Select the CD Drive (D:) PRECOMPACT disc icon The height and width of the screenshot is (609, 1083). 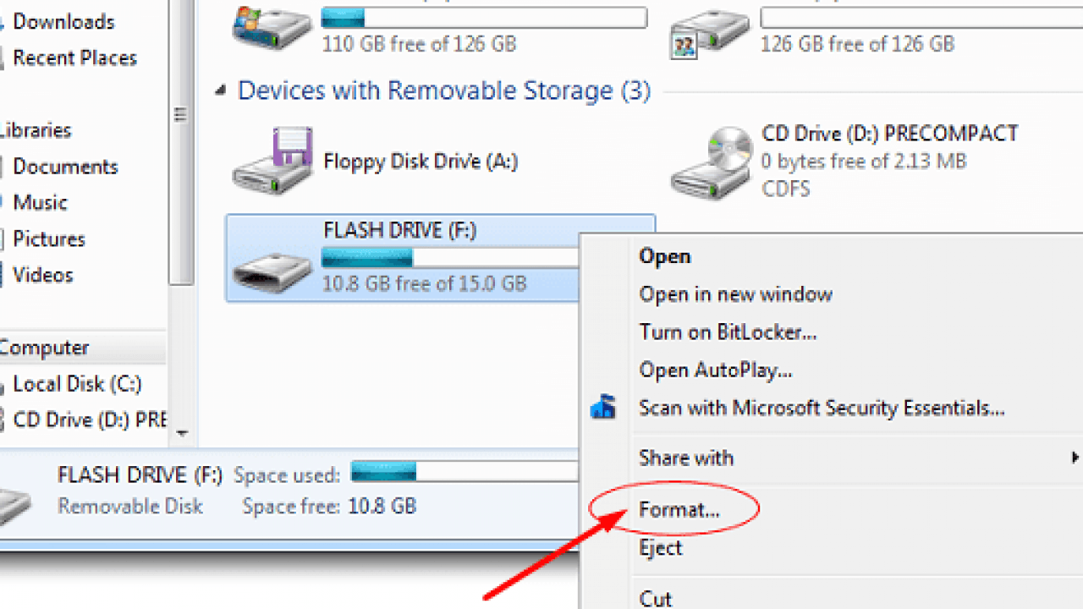(x=712, y=162)
